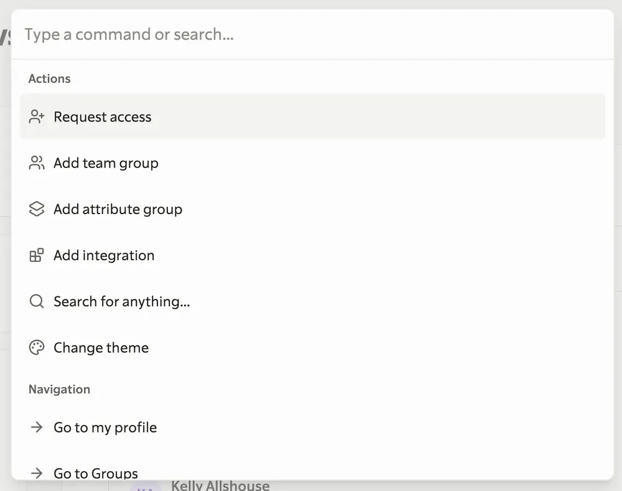Navigate with 'Go to my profile'
Image resolution: width=622 pixels, height=491 pixels.
pyautogui.click(x=105, y=428)
